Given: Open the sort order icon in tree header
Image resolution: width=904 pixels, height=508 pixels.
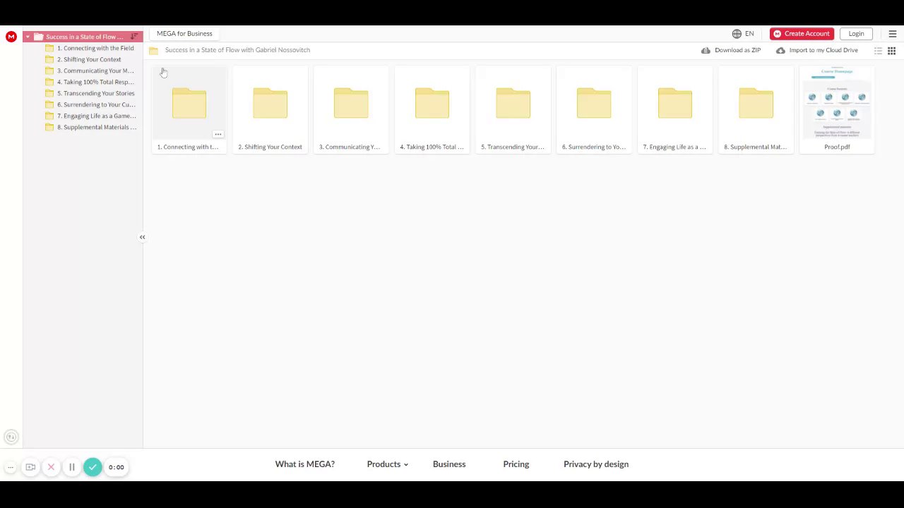Looking at the screenshot, I should click(x=134, y=37).
